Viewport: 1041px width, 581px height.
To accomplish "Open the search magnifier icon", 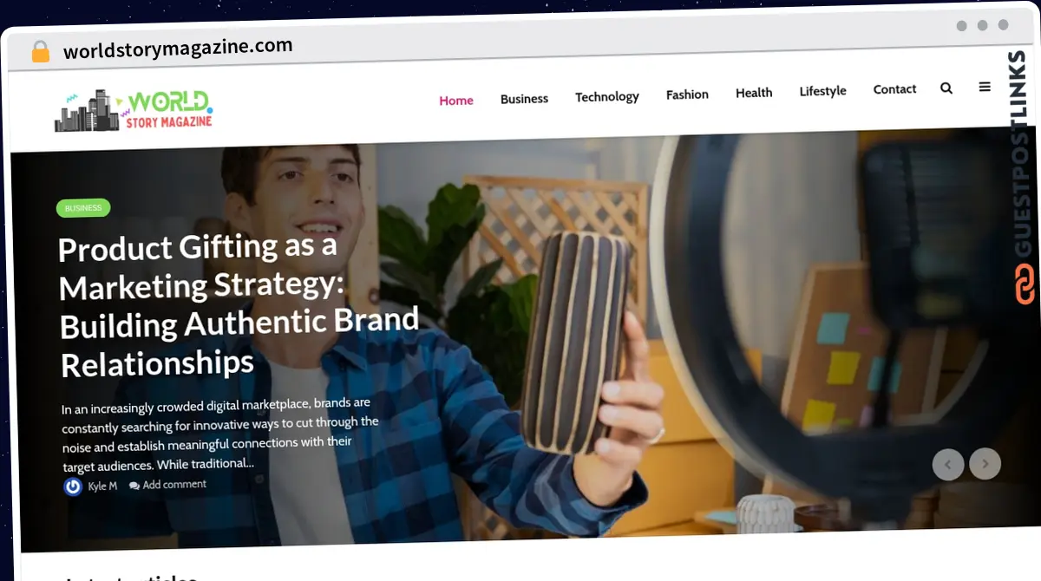I will pyautogui.click(x=946, y=88).
